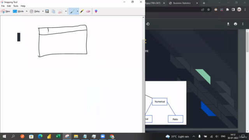
Task: Open the Edit menu
Action: click(9, 6)
